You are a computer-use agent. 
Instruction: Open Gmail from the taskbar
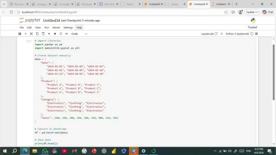click(x=74, y=151)
